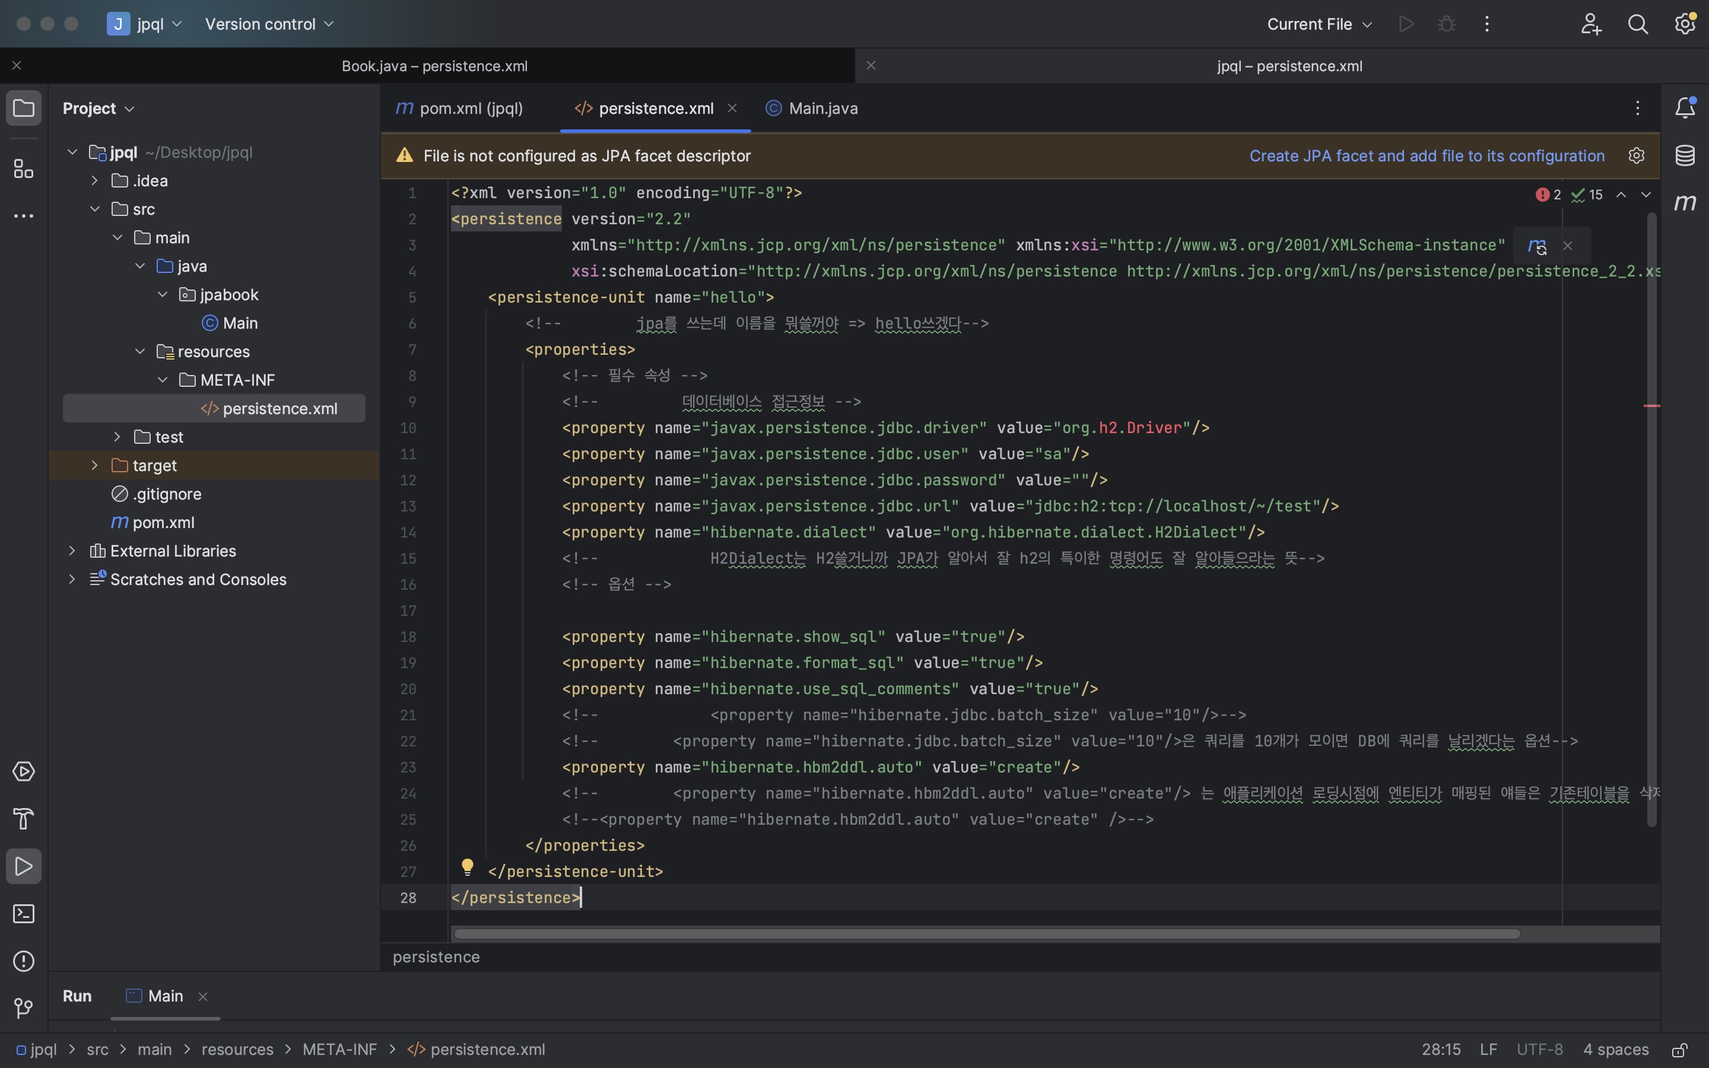1709x1068 pixels.
Task: Open the Notifications bell icon
Action: point(1685,108)
